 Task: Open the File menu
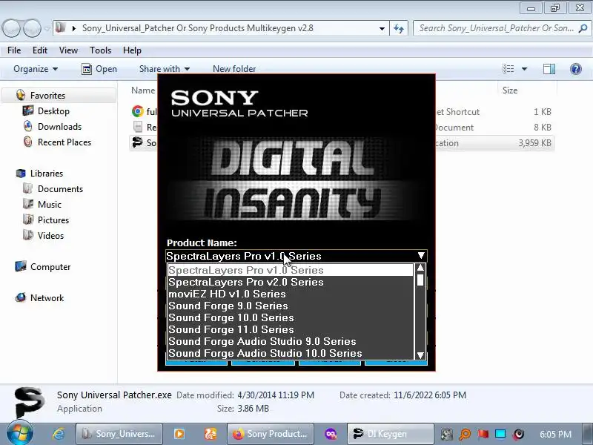click(x=14, y=50)
